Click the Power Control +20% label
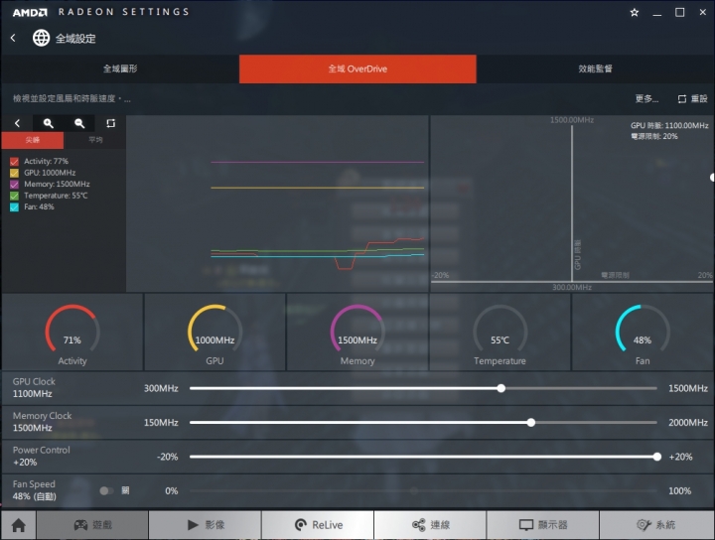Viewport: 715px width, 540px height. (x=41, y=456)
